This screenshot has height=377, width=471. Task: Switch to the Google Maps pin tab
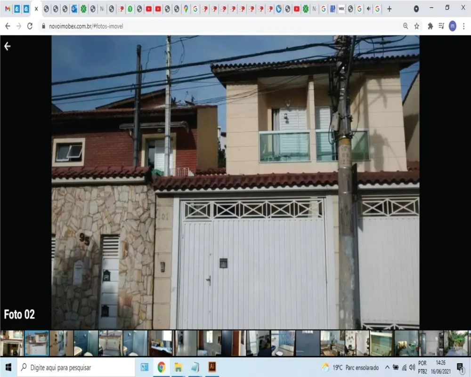click(186, 8)
